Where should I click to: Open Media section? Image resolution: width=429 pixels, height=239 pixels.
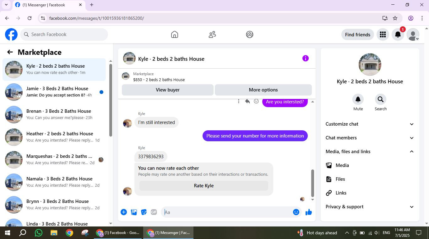[370, 165]
